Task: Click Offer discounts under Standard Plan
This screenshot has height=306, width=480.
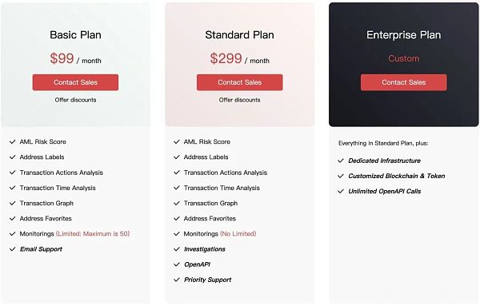Action: tap(240, 100)
